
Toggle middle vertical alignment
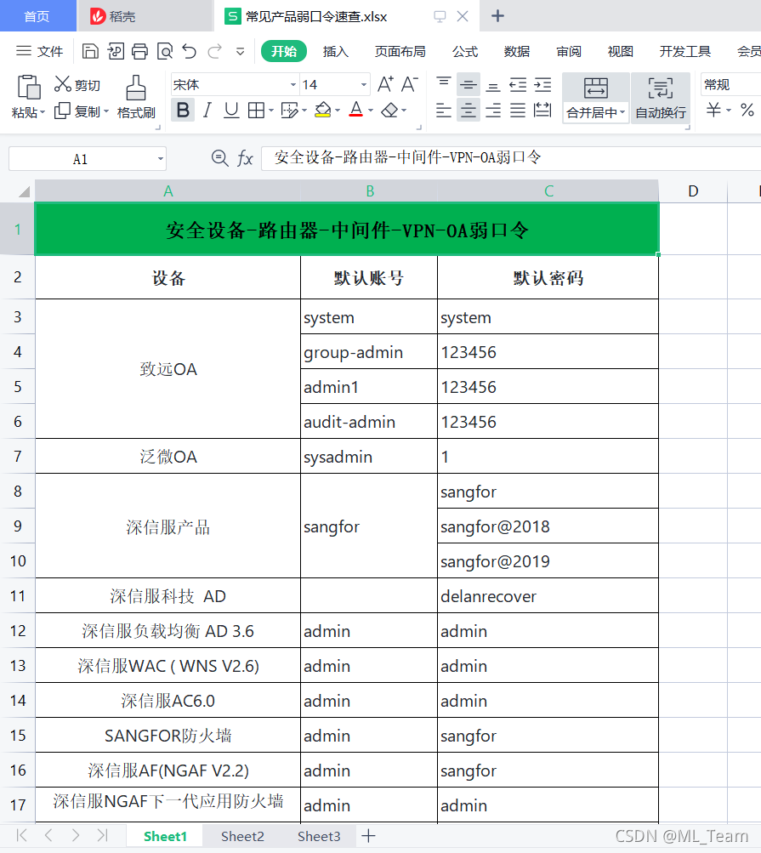(469, 84)
